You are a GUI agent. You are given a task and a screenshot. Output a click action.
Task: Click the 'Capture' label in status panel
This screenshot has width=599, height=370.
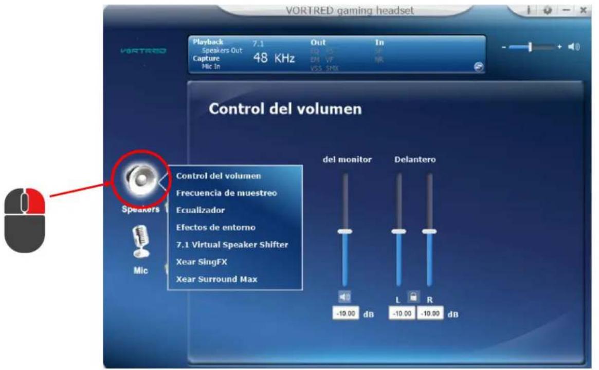pos(206,59)
